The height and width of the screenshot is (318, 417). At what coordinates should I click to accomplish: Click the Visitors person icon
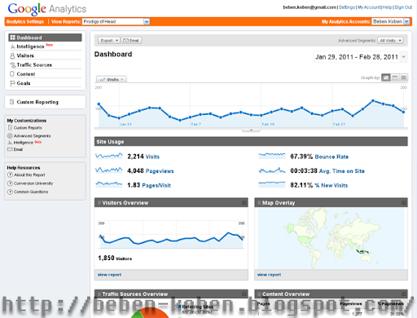coord(12,55)
